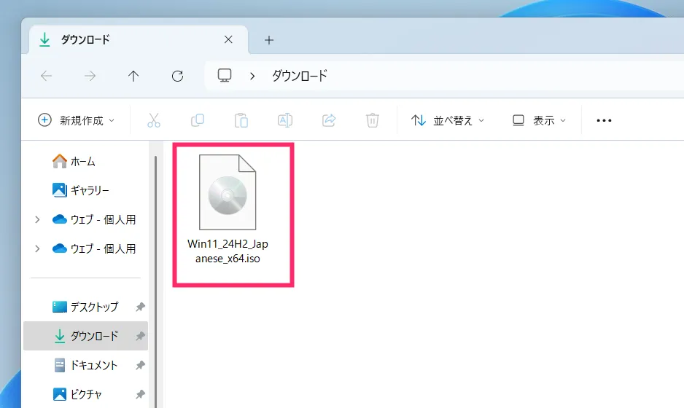Viewport: 684px width, 408px height.
Task: Click the PC monitor icon in address bar
Action: (225, 76)
